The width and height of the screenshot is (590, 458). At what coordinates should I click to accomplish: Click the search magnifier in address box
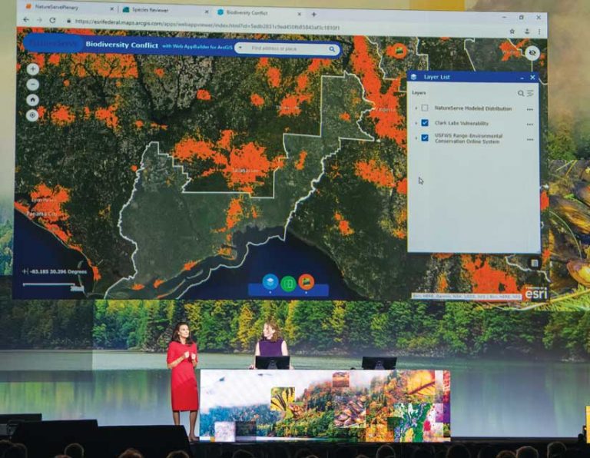(332, 49)
